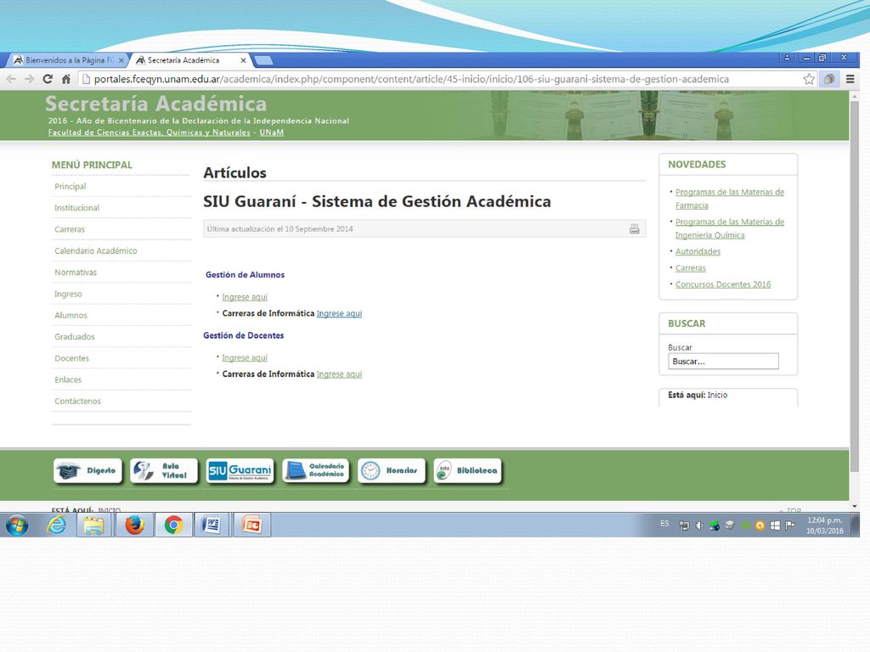870x652 pixels.
Task: Open Enlaces in the main menu
Action: pyautogui.click(x=68, y=380)
